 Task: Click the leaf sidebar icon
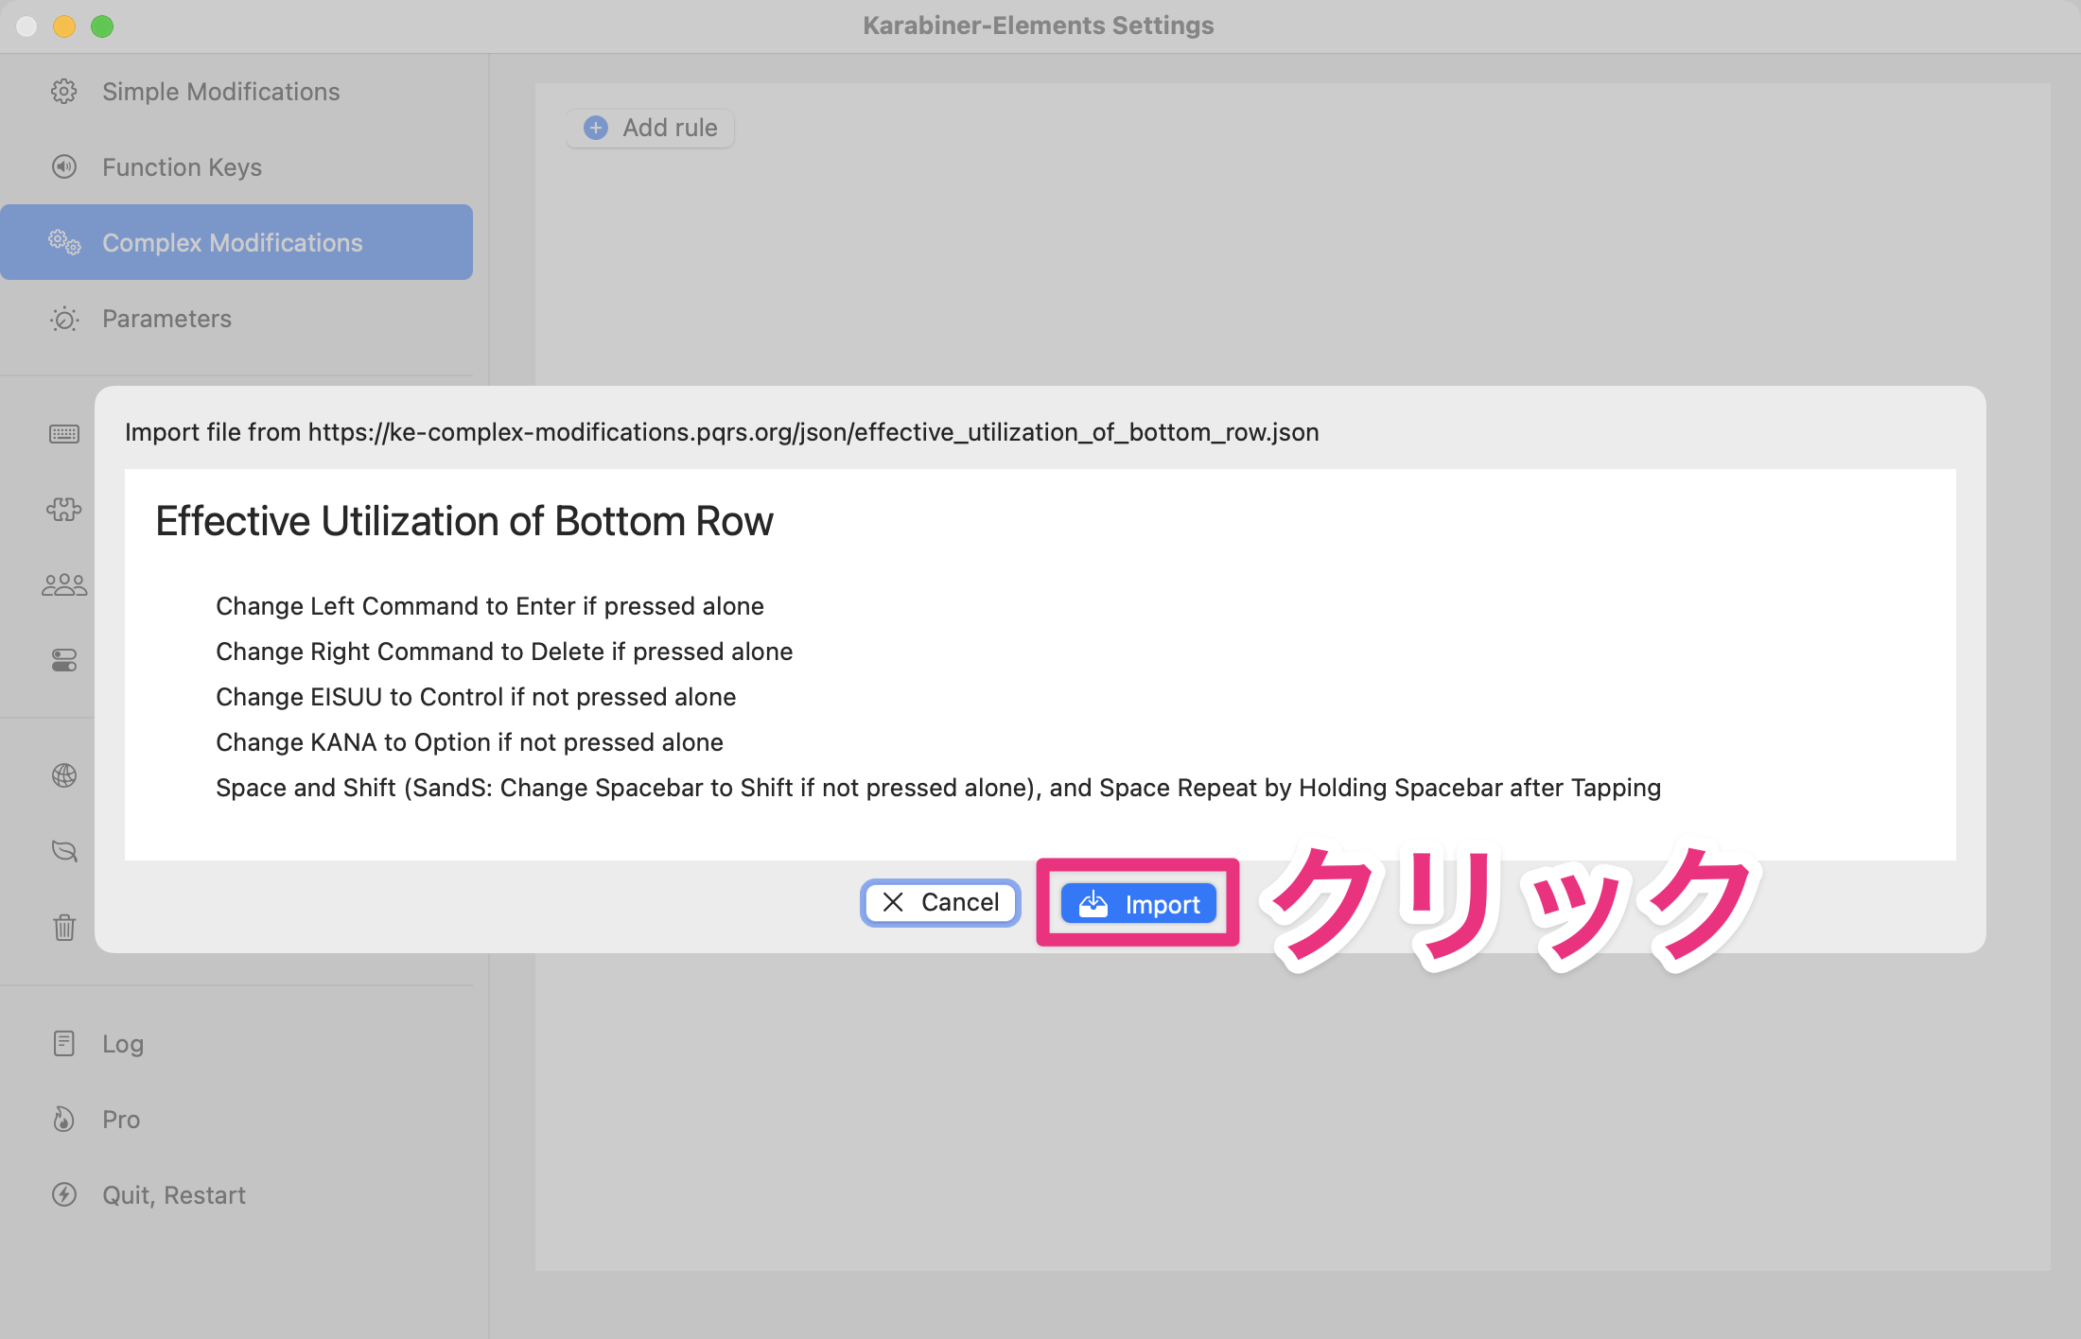(64, 851)
